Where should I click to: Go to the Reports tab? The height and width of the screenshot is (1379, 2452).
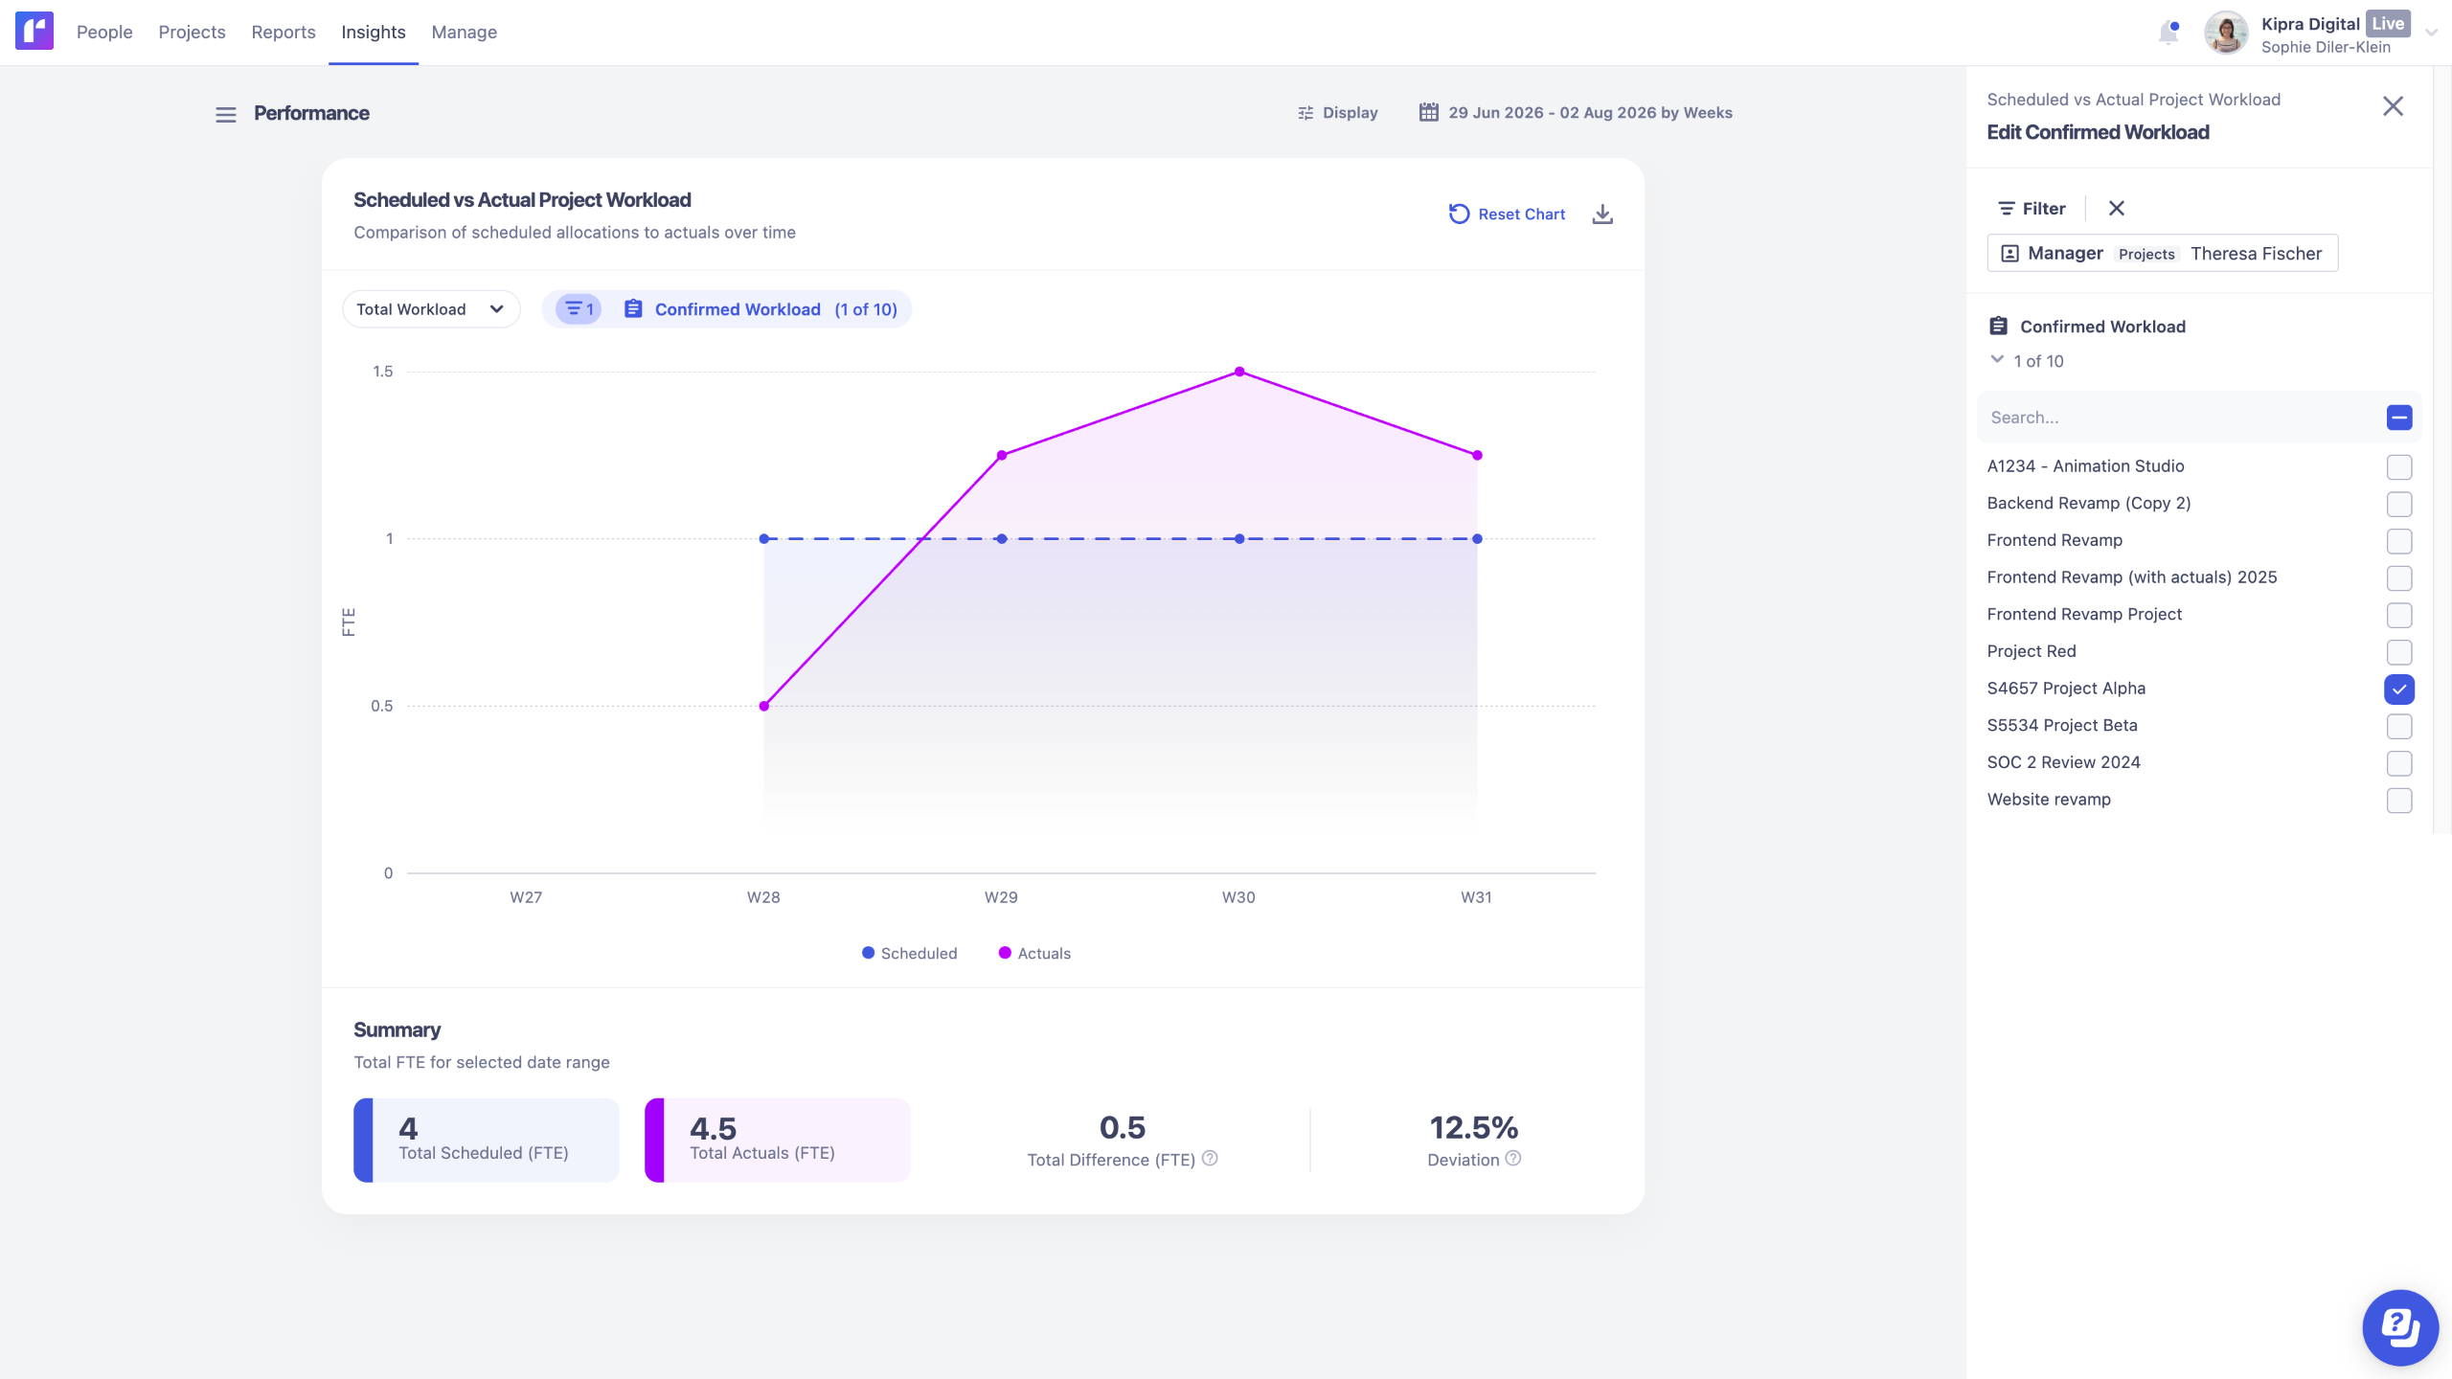point(284,32)
